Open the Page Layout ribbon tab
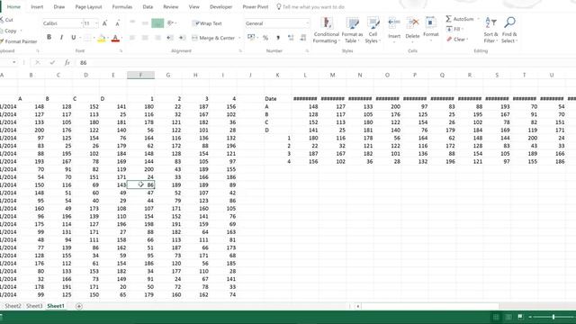The width and height of the screenshot is (576, 324). (x=88, y=6)
